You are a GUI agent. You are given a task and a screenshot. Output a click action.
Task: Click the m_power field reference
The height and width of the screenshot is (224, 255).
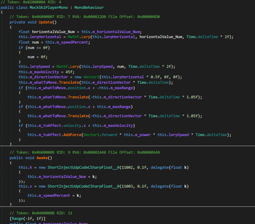click(x=143, y=135)
